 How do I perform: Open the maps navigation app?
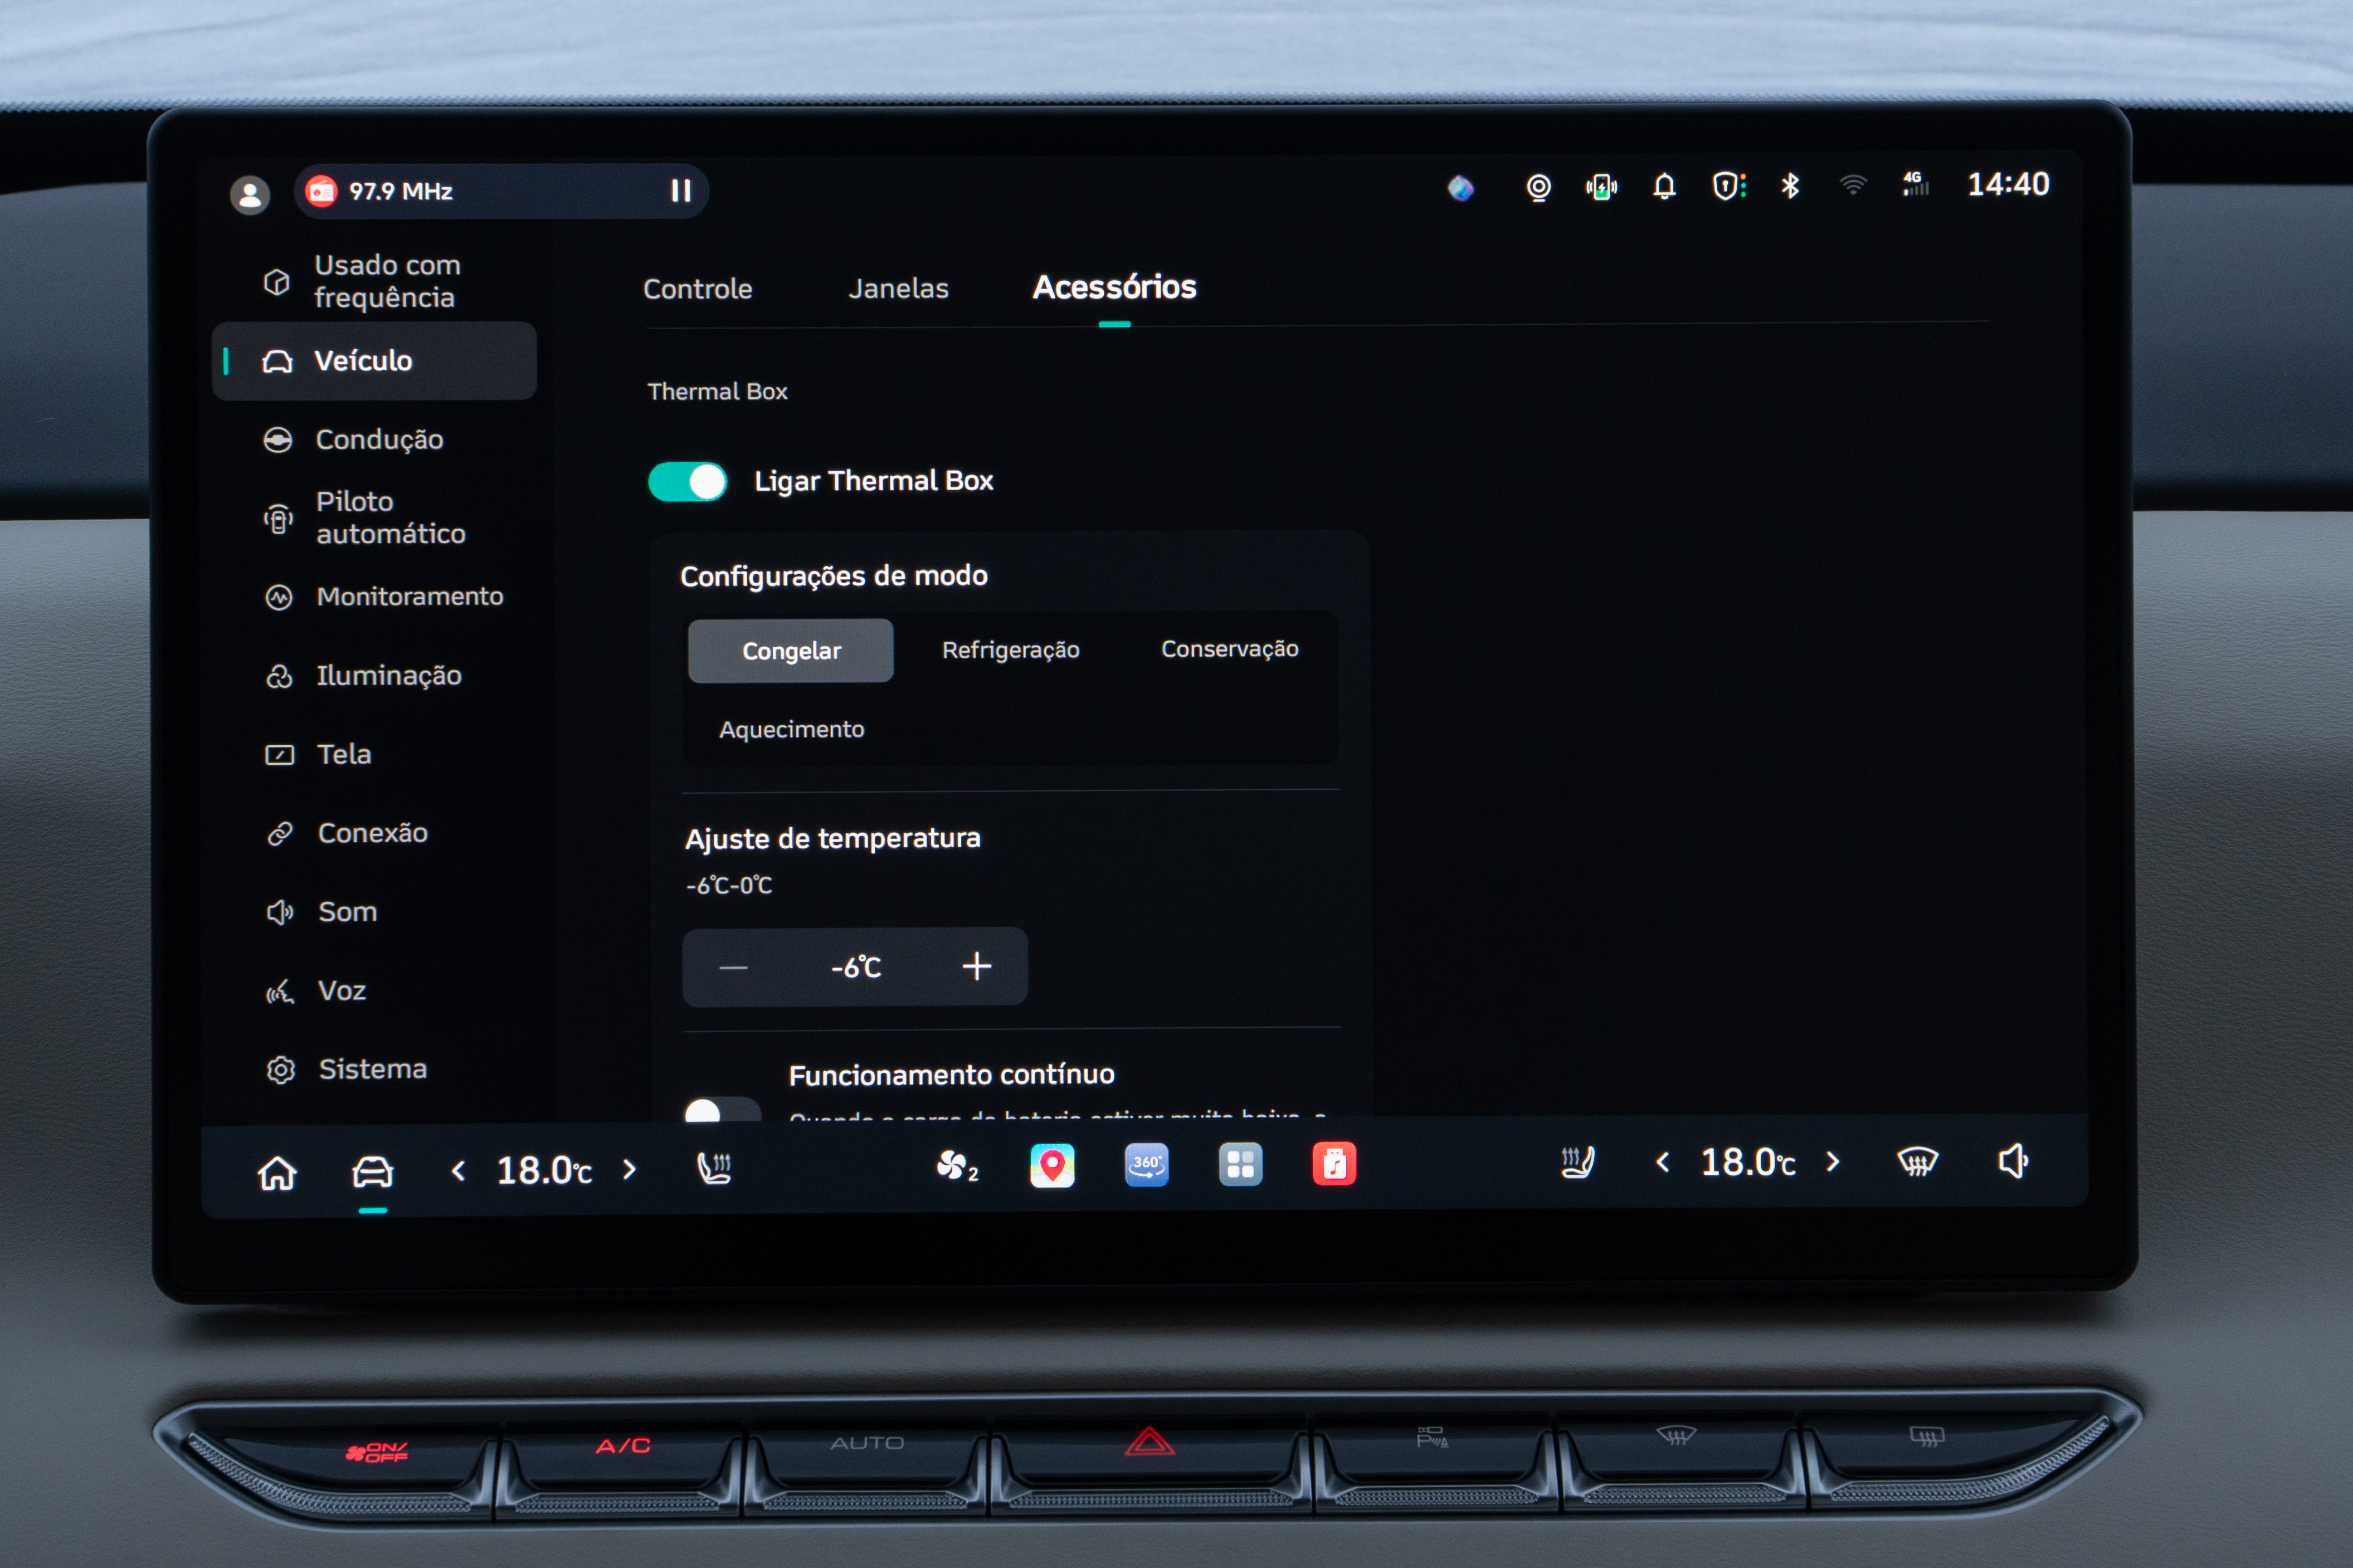[1052, 1165]
